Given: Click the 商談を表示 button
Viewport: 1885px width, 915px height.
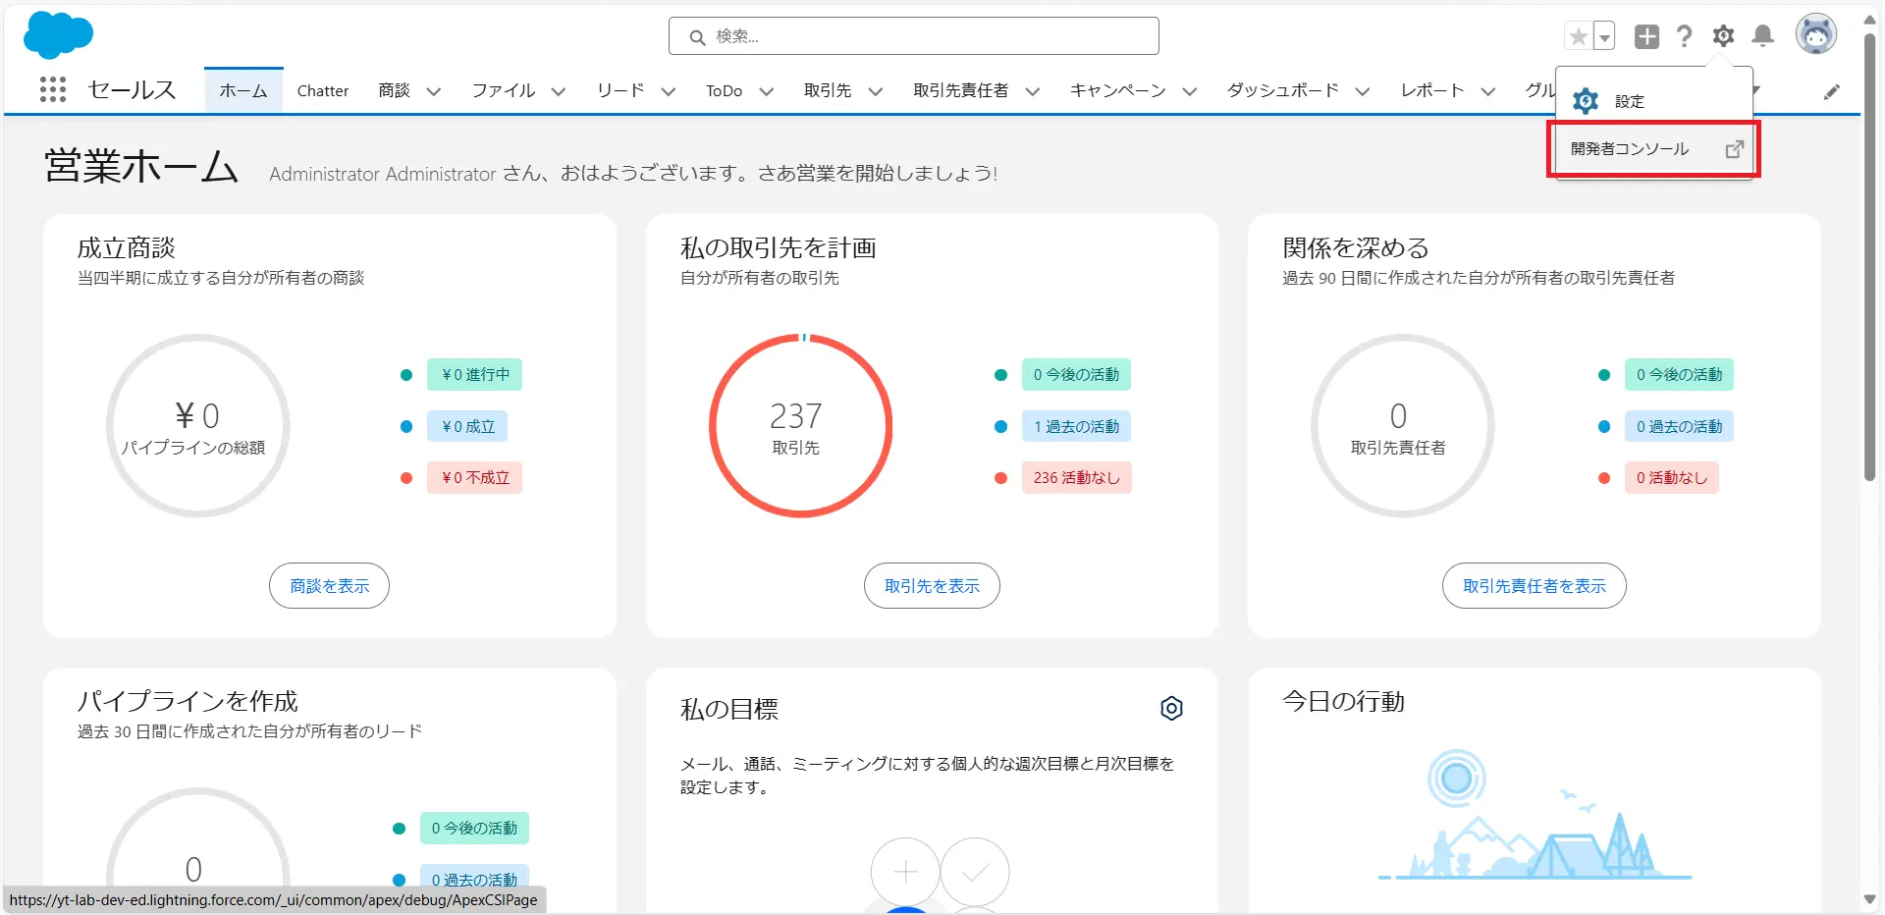Looking at the screenshot, I should point(329,586).
